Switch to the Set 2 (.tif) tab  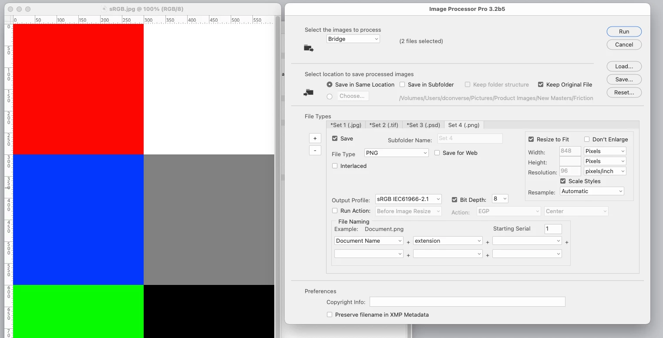384,125
